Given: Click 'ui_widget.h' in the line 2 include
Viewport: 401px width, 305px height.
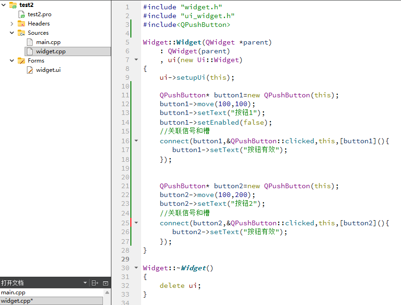Looking at the screenshot, I should pos(207,16).
